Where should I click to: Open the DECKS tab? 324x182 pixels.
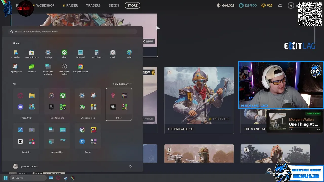[x=114, y=5]
